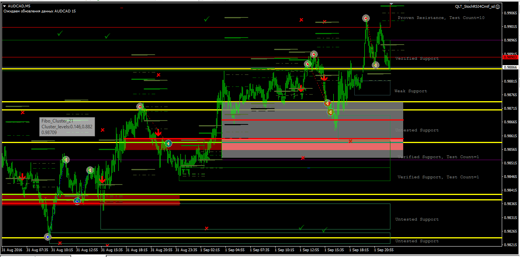Click the 0.98815 price scale label
The width and height of the screenshot is (520, 257).
pos(510,81)
